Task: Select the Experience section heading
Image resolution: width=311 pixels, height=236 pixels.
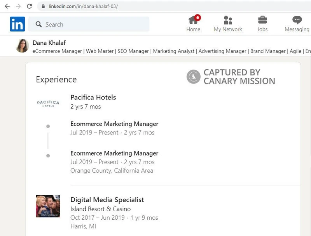Action: click(x=56, y=79)
